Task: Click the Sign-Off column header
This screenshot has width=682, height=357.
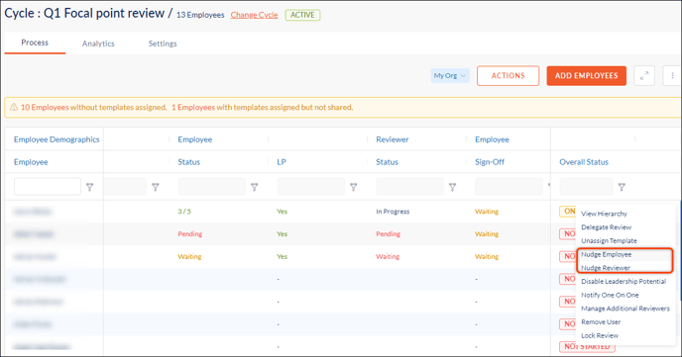Action: click(490, 162)
